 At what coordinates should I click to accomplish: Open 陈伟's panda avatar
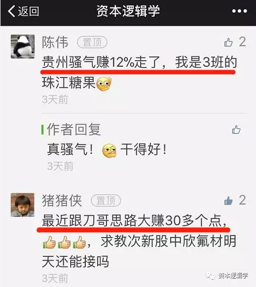(x=23, y=46)
